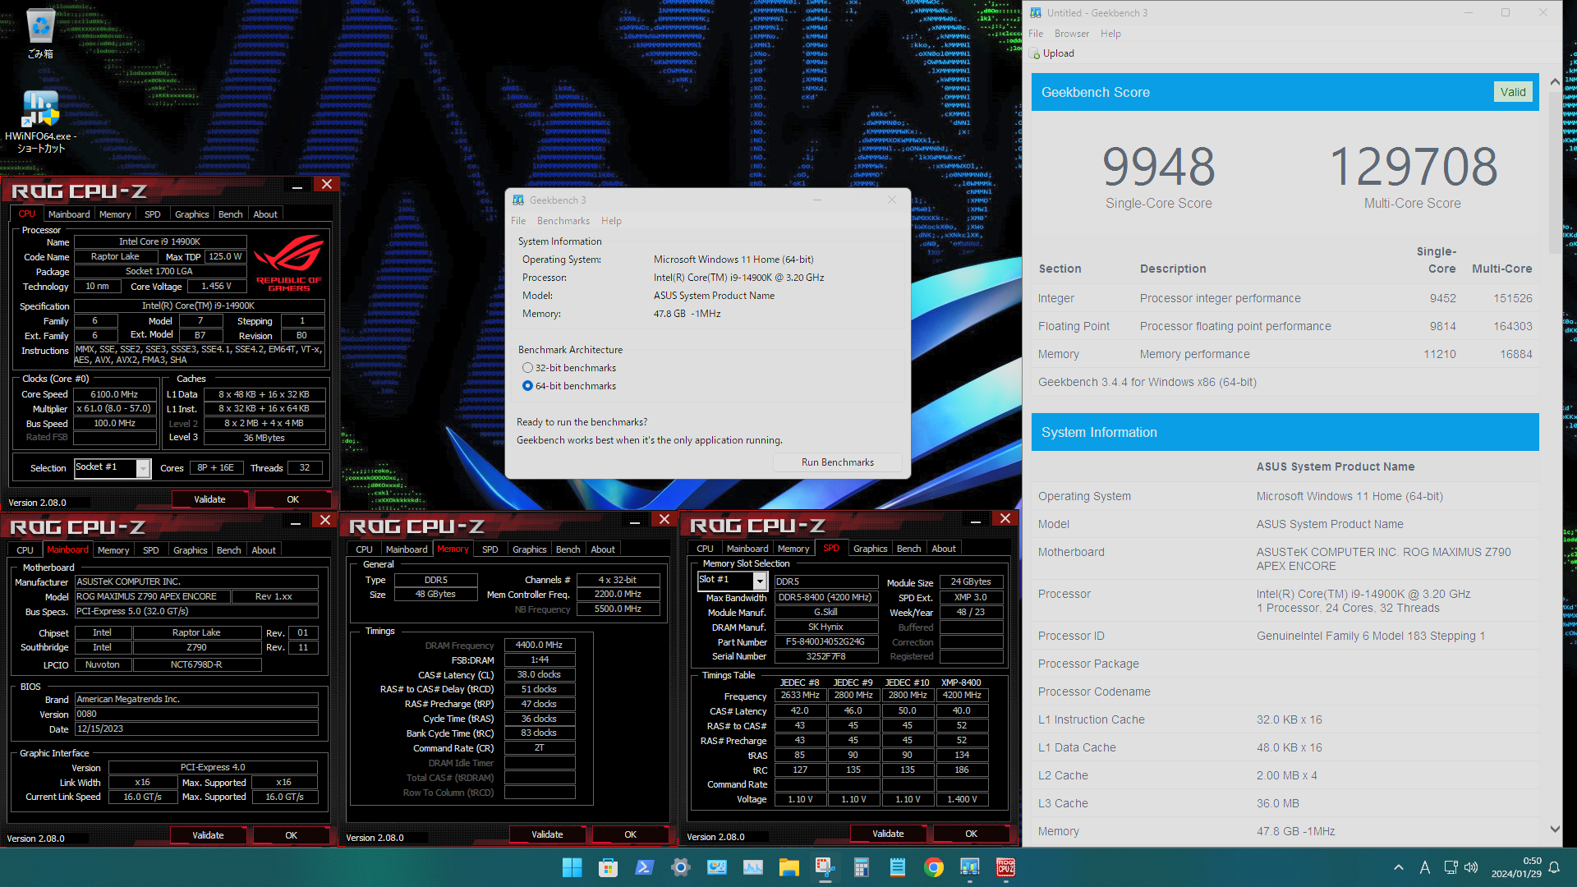Click the Valid badge in Geekbench Score

(1513, 92)
